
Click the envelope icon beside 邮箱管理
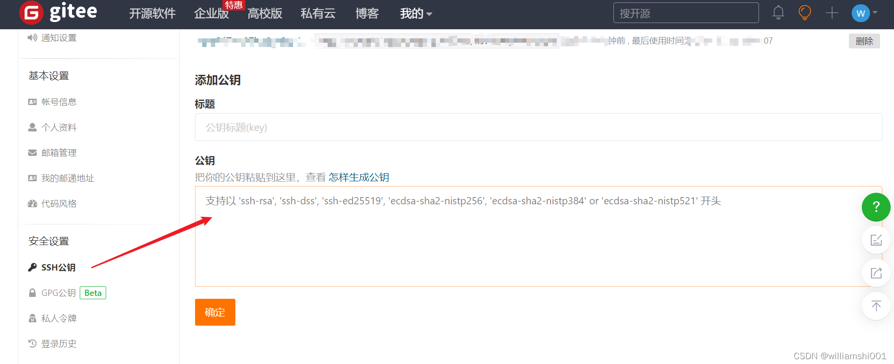point(32,153)
